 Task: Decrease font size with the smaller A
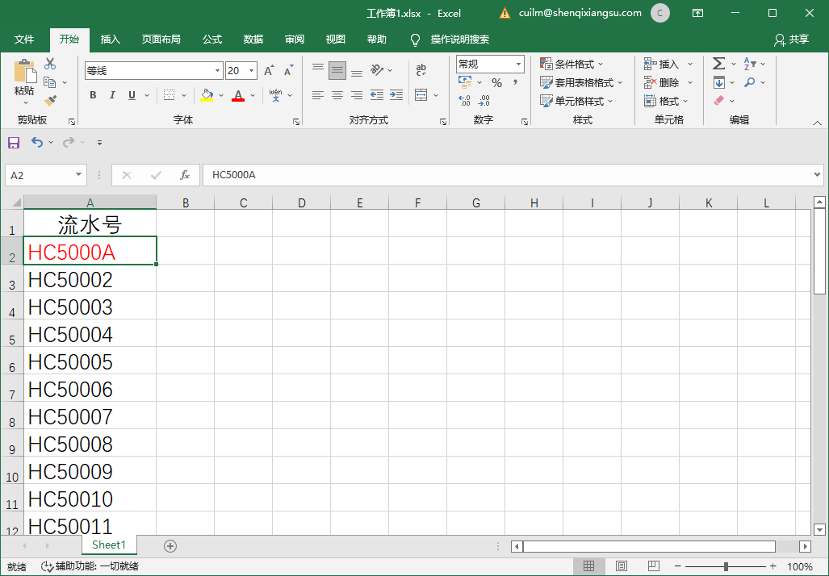[x=288, y=71]
